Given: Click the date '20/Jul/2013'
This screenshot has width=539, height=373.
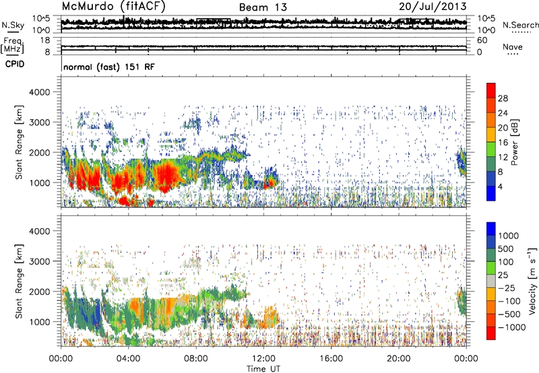Looking at the screenshot, I should click(433, 6).
